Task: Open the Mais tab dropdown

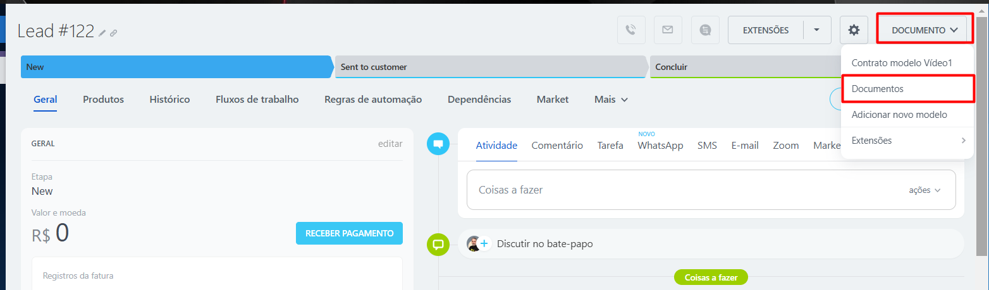Action: [x=611, y=100]
